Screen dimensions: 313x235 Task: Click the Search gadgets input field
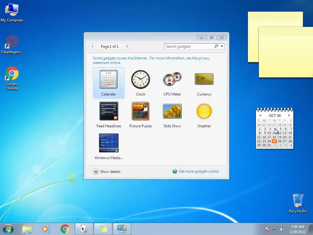[x=189, y=47]
